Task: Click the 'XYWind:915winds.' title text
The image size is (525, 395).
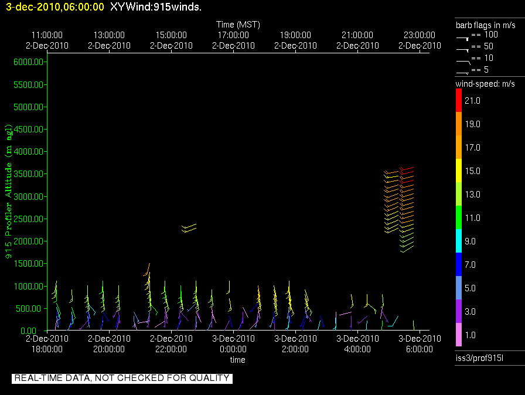Action: [x=156, y=7]
